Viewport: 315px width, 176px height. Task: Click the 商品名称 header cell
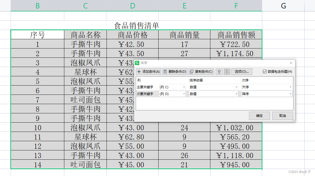point(85,35)
